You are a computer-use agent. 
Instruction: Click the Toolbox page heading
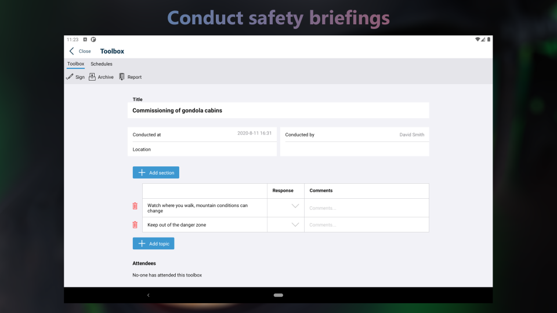(112, 51)
